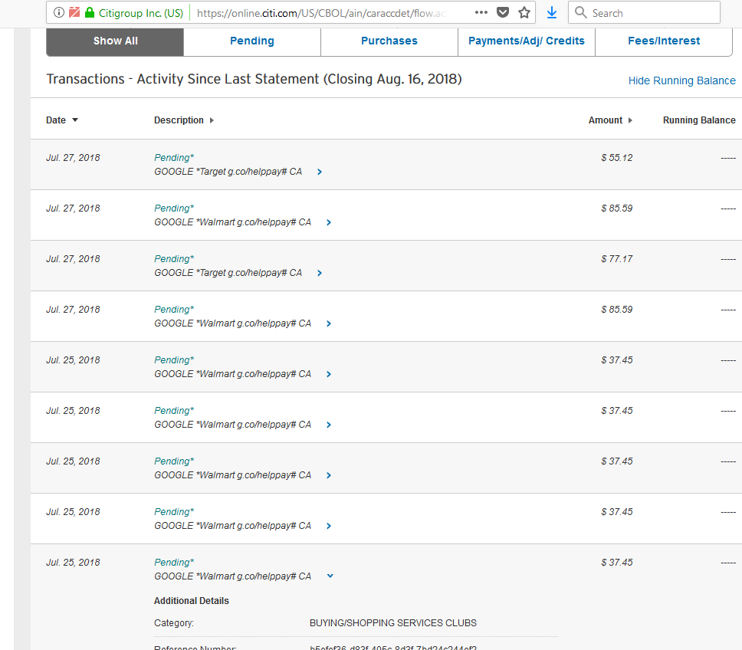Click the Citigroup Inc. (US) identity label
Image resolution: width=742 pixels, height=650 pixels.
140,13
